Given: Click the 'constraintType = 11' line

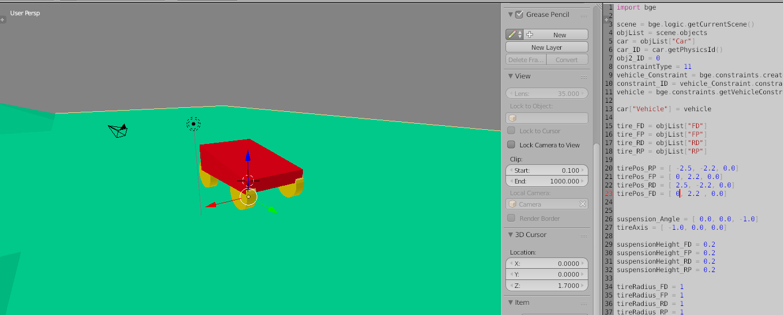Looking at the screenshot, I should pyautogui.click(x=654, y=67).
